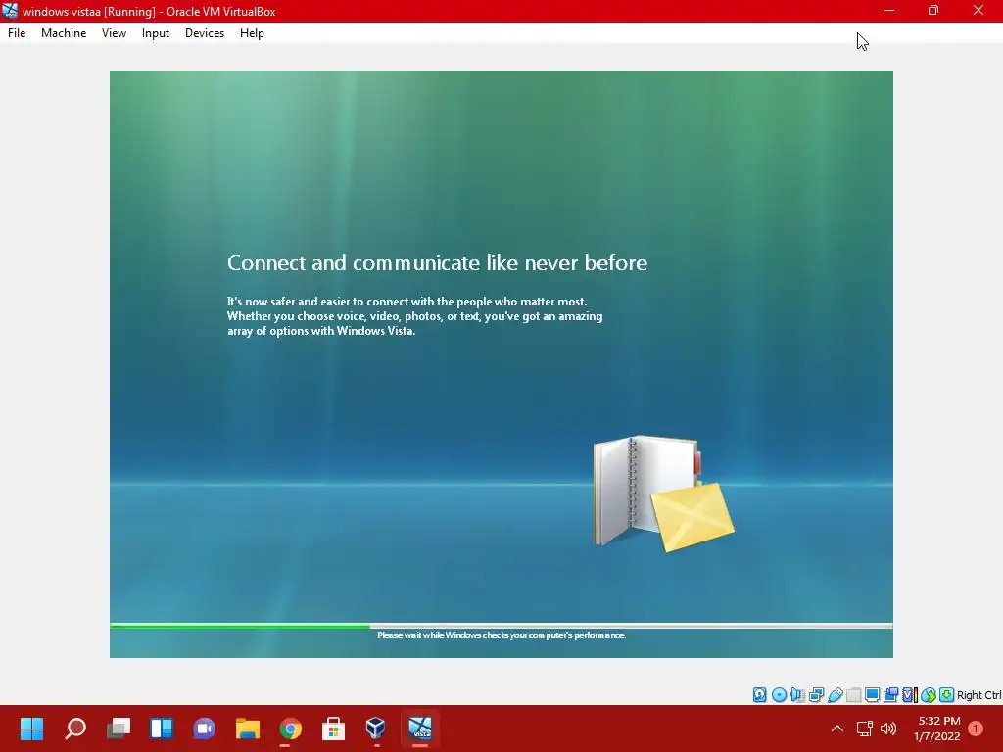Open the View menu
Image resolution: width=1003 pixels, height=752 pixels.
coord(114,33)
